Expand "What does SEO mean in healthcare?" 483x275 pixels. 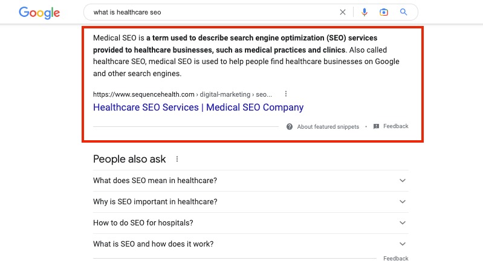[x=403, y=181]
